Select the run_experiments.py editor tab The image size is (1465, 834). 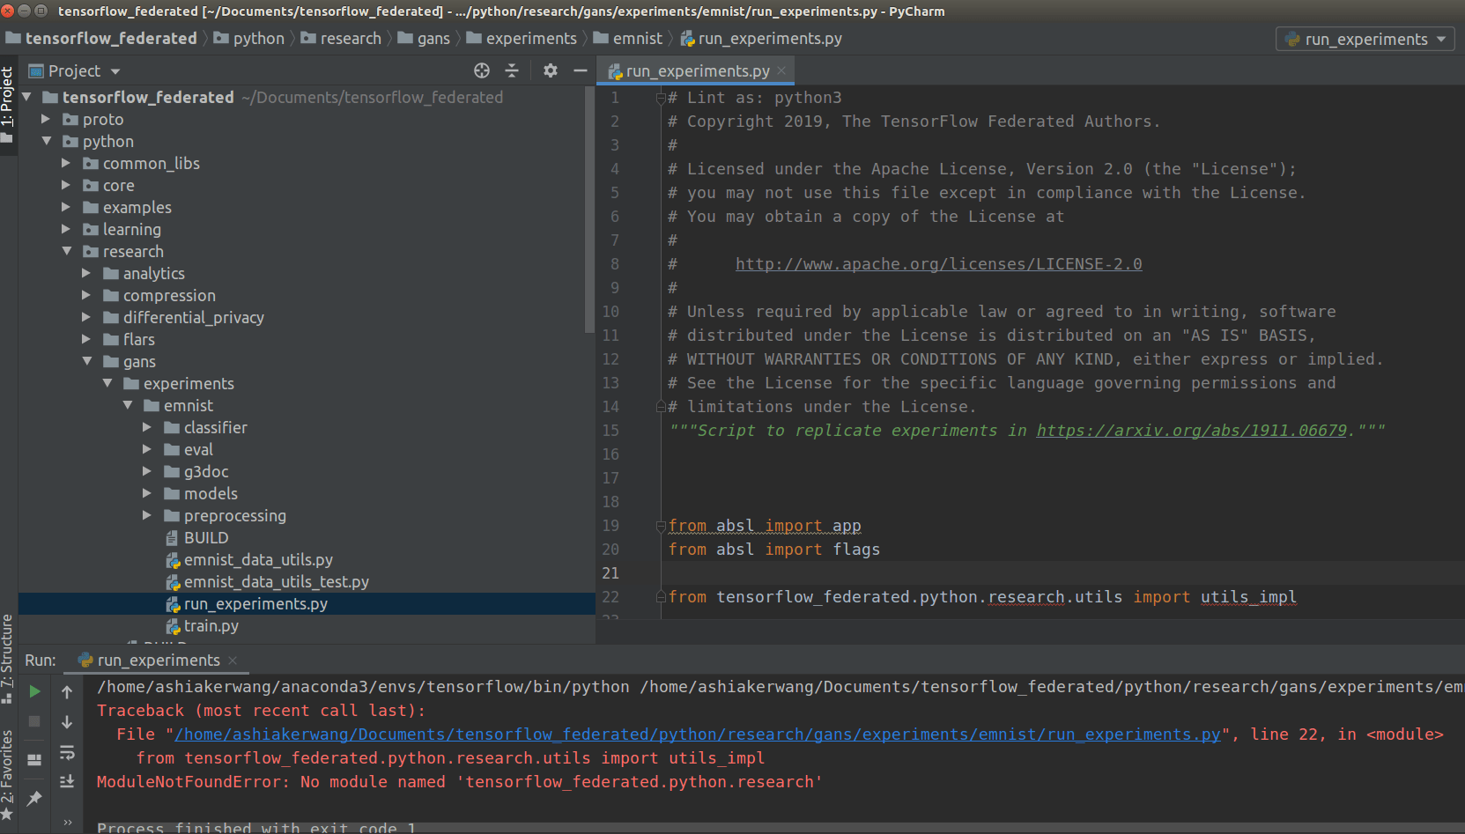pyautogui.click(x=696, y=70)
